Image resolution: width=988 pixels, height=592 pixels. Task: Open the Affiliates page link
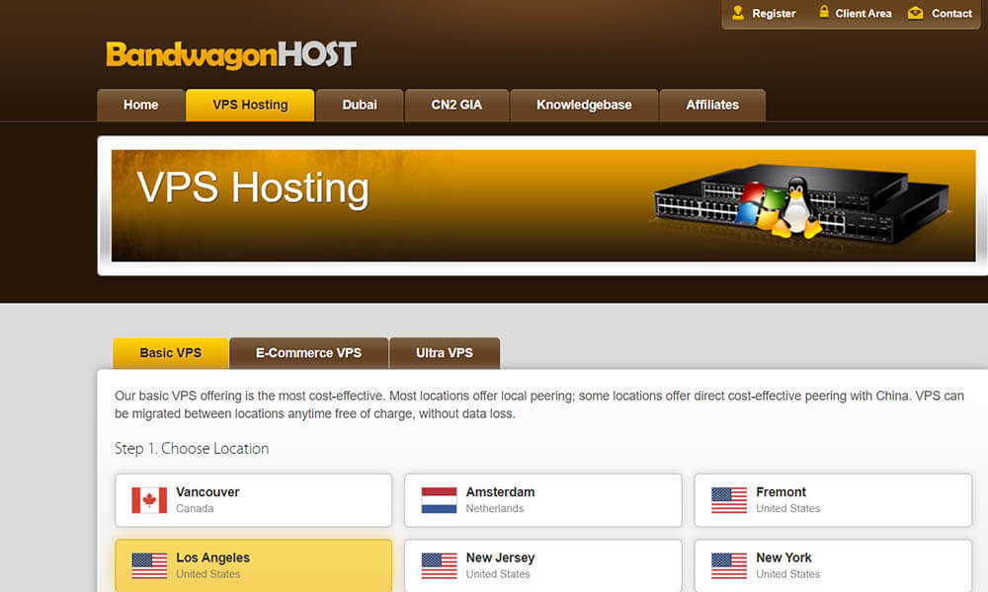pos(712,106)
